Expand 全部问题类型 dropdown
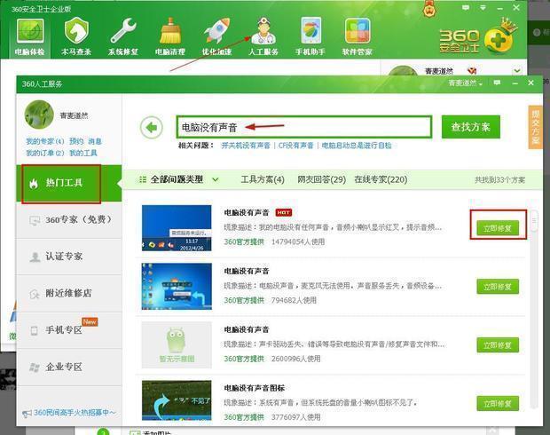550x435 pixels. 179,179
